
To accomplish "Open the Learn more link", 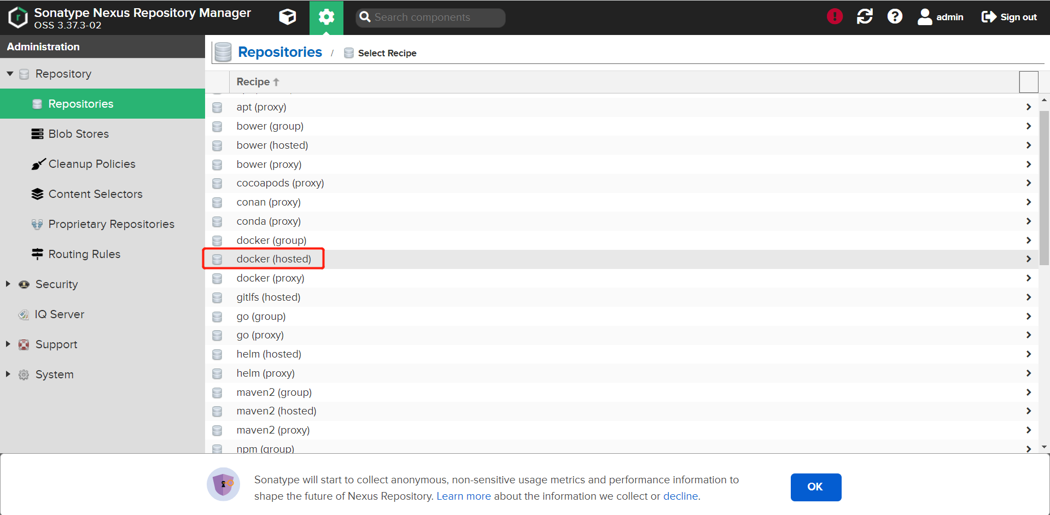I will 464,496.
